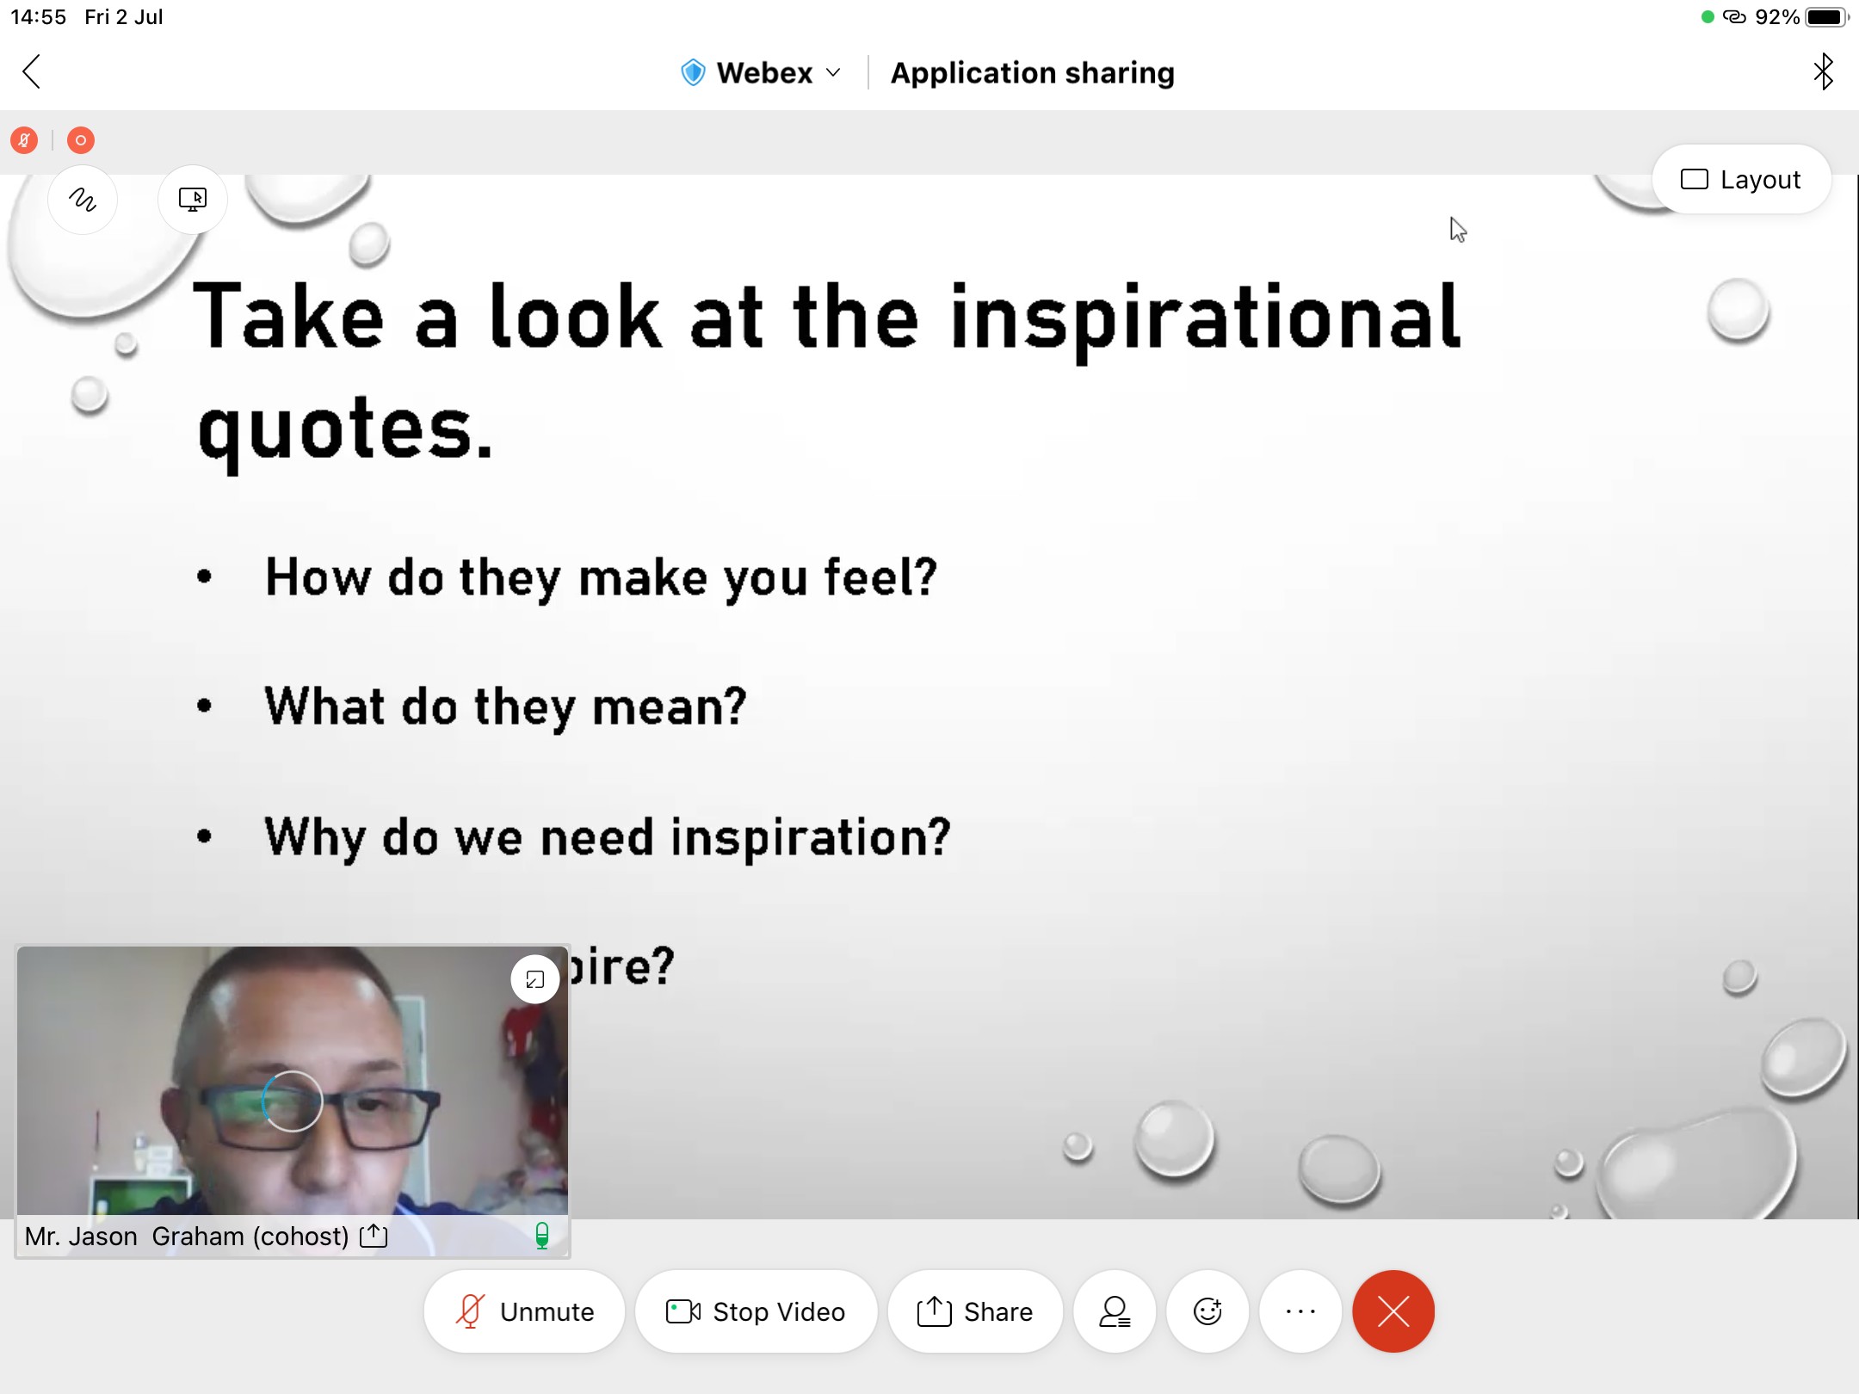Open the emoji reactions panel

click(1207, 1311)
